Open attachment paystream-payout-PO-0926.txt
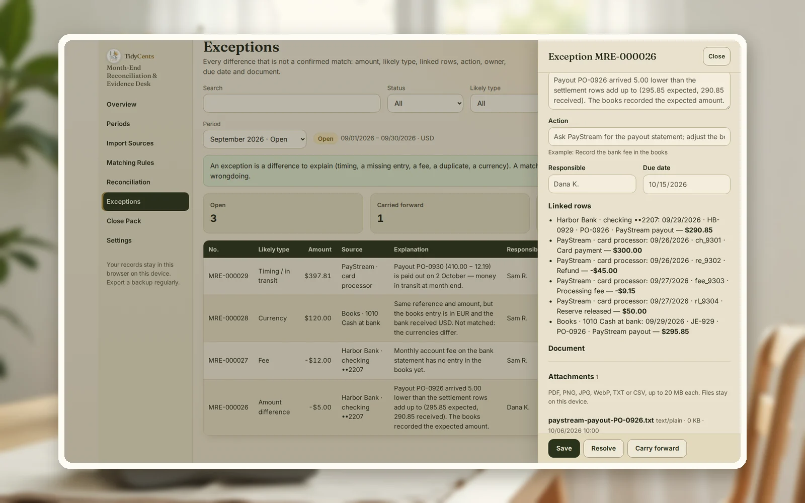Image resolution: width=805 pixels, height=503 pixels. pos(601,421)
